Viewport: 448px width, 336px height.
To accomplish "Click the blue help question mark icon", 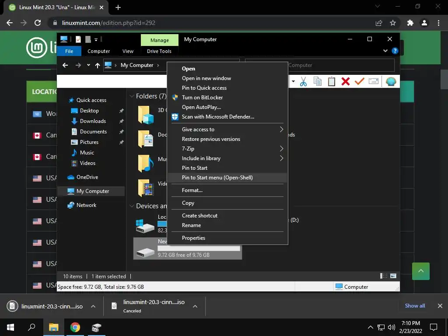I will pos(395,51).
